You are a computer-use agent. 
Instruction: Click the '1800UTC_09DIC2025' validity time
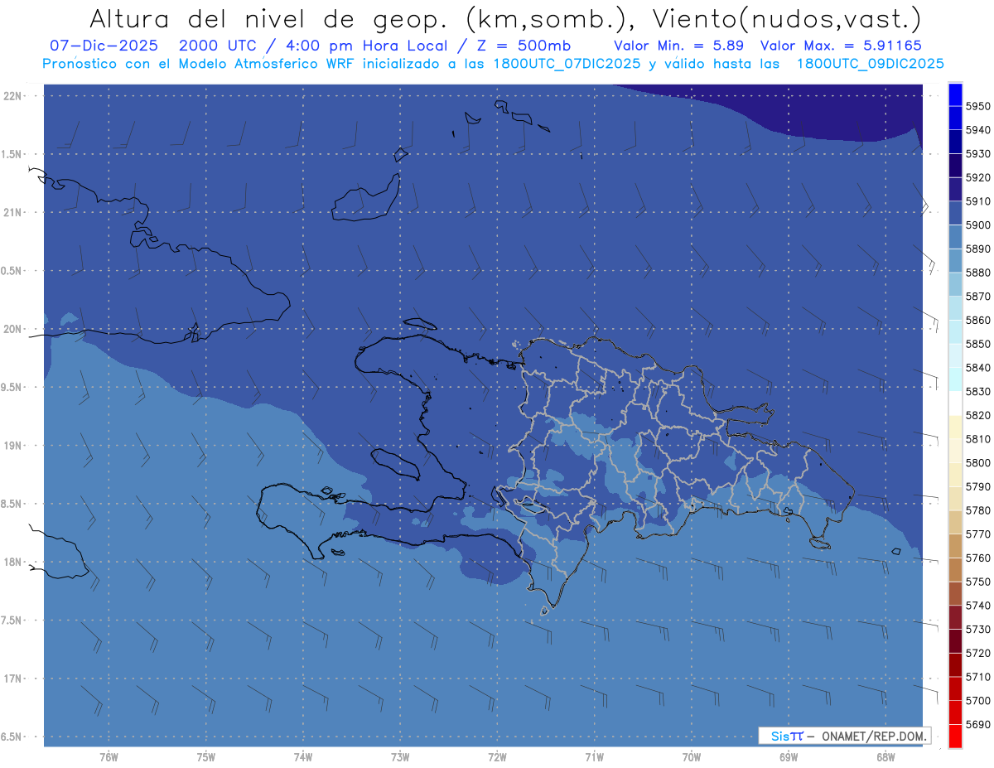tap(870, 64)
